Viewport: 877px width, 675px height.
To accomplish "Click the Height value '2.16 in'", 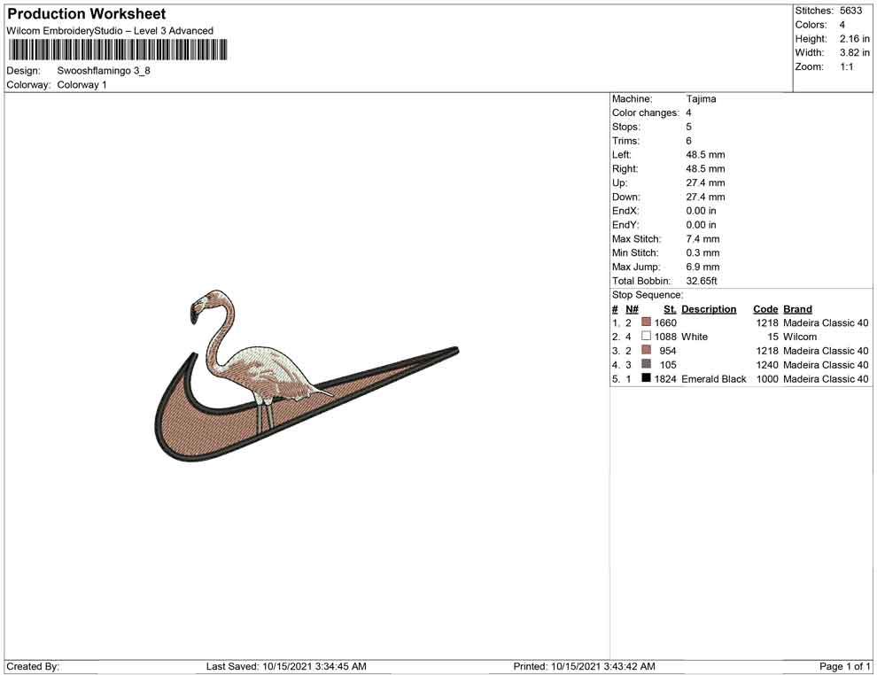I will pyautogui.click(x=855, y=39).
